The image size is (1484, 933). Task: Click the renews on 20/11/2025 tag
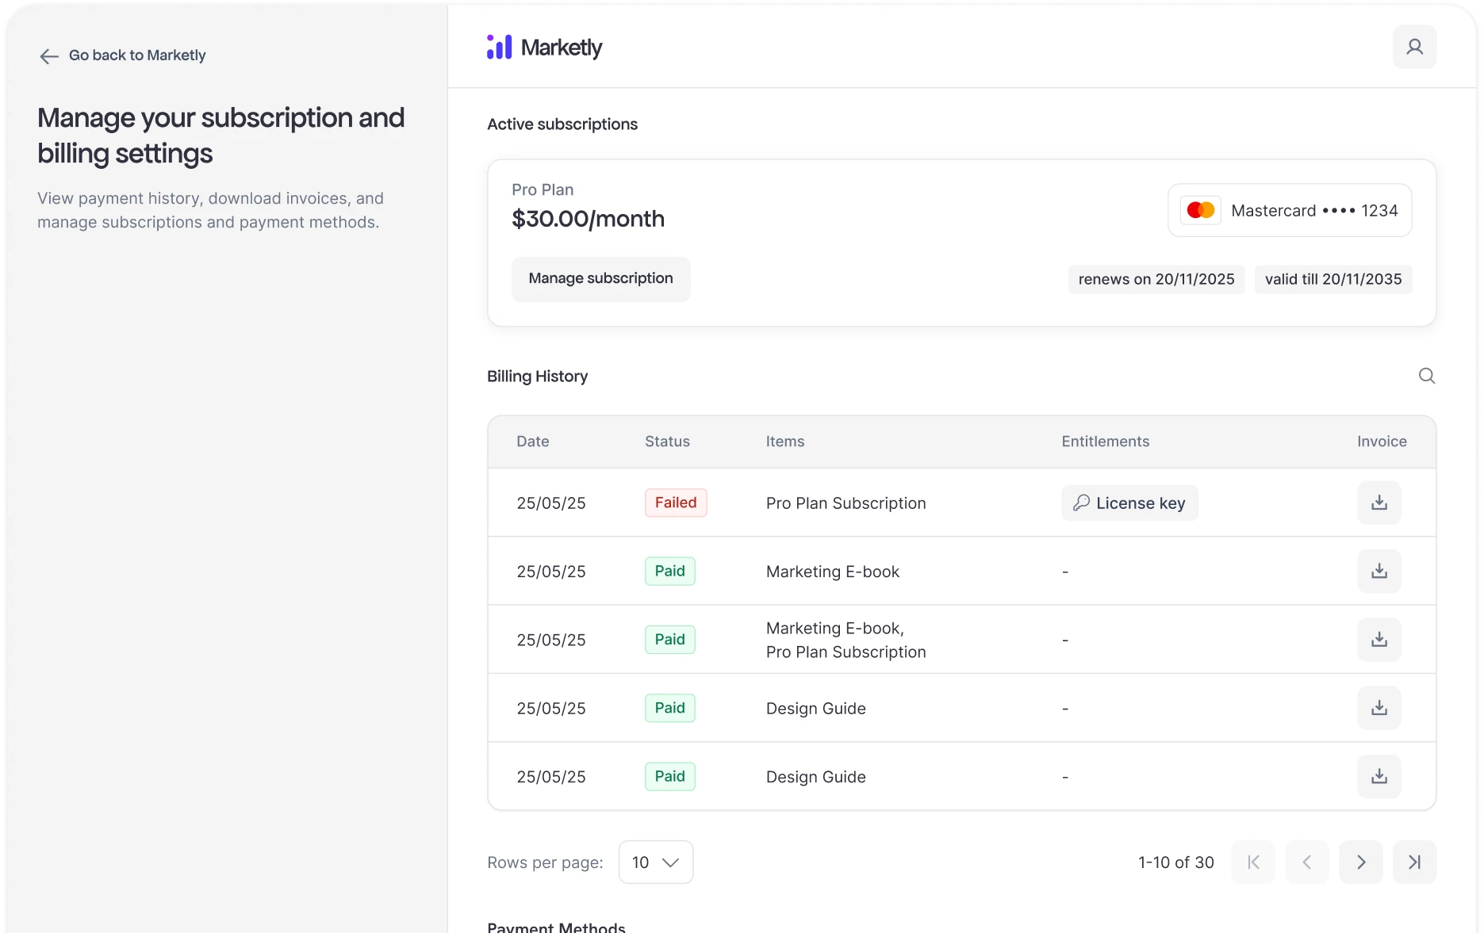pos(1156,279)
